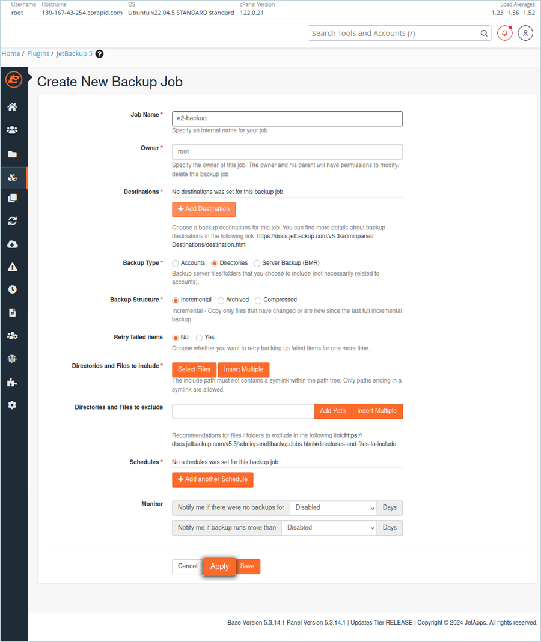Click the puzzle piece sidebar icon

[x=12, y=382]
